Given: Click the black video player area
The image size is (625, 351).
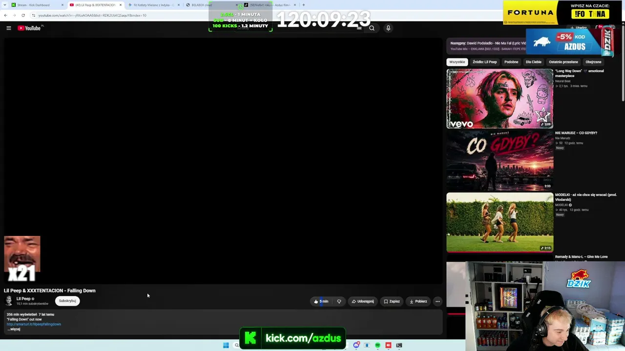Looking at the screenshot, I should [223, 160].
